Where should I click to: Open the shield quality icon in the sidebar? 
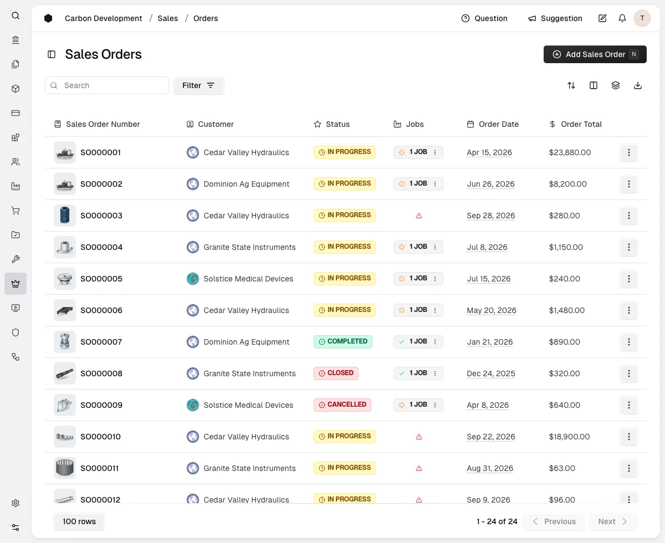[16, 332]
